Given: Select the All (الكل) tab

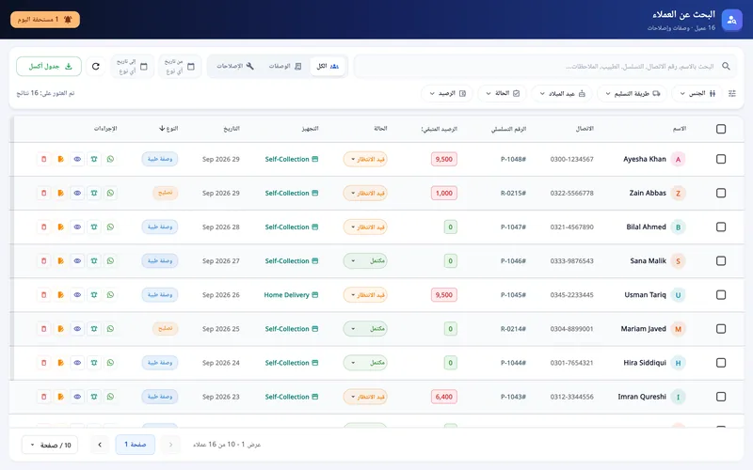Looking at the screenshot, I should (x=328, y=66).
